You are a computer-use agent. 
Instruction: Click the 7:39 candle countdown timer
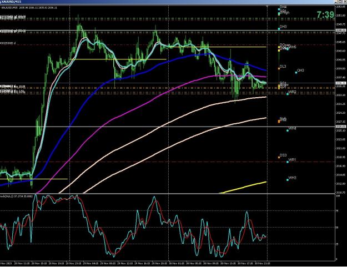pos(325,15)
